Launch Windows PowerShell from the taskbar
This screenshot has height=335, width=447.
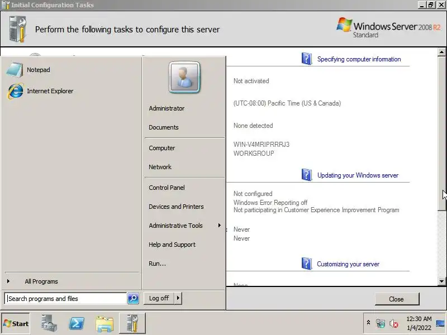click(x=77, y=324)
